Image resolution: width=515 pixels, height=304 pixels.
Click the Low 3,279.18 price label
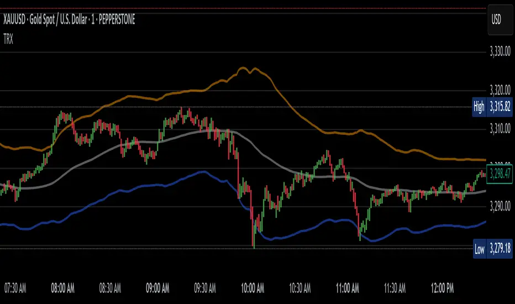pos(493,249)
